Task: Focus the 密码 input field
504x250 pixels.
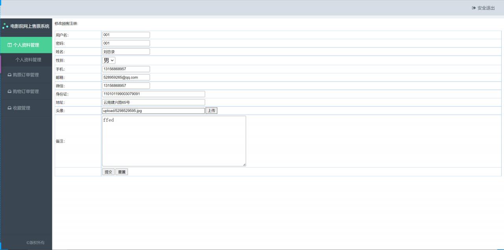Action: (x=126, y=43)
